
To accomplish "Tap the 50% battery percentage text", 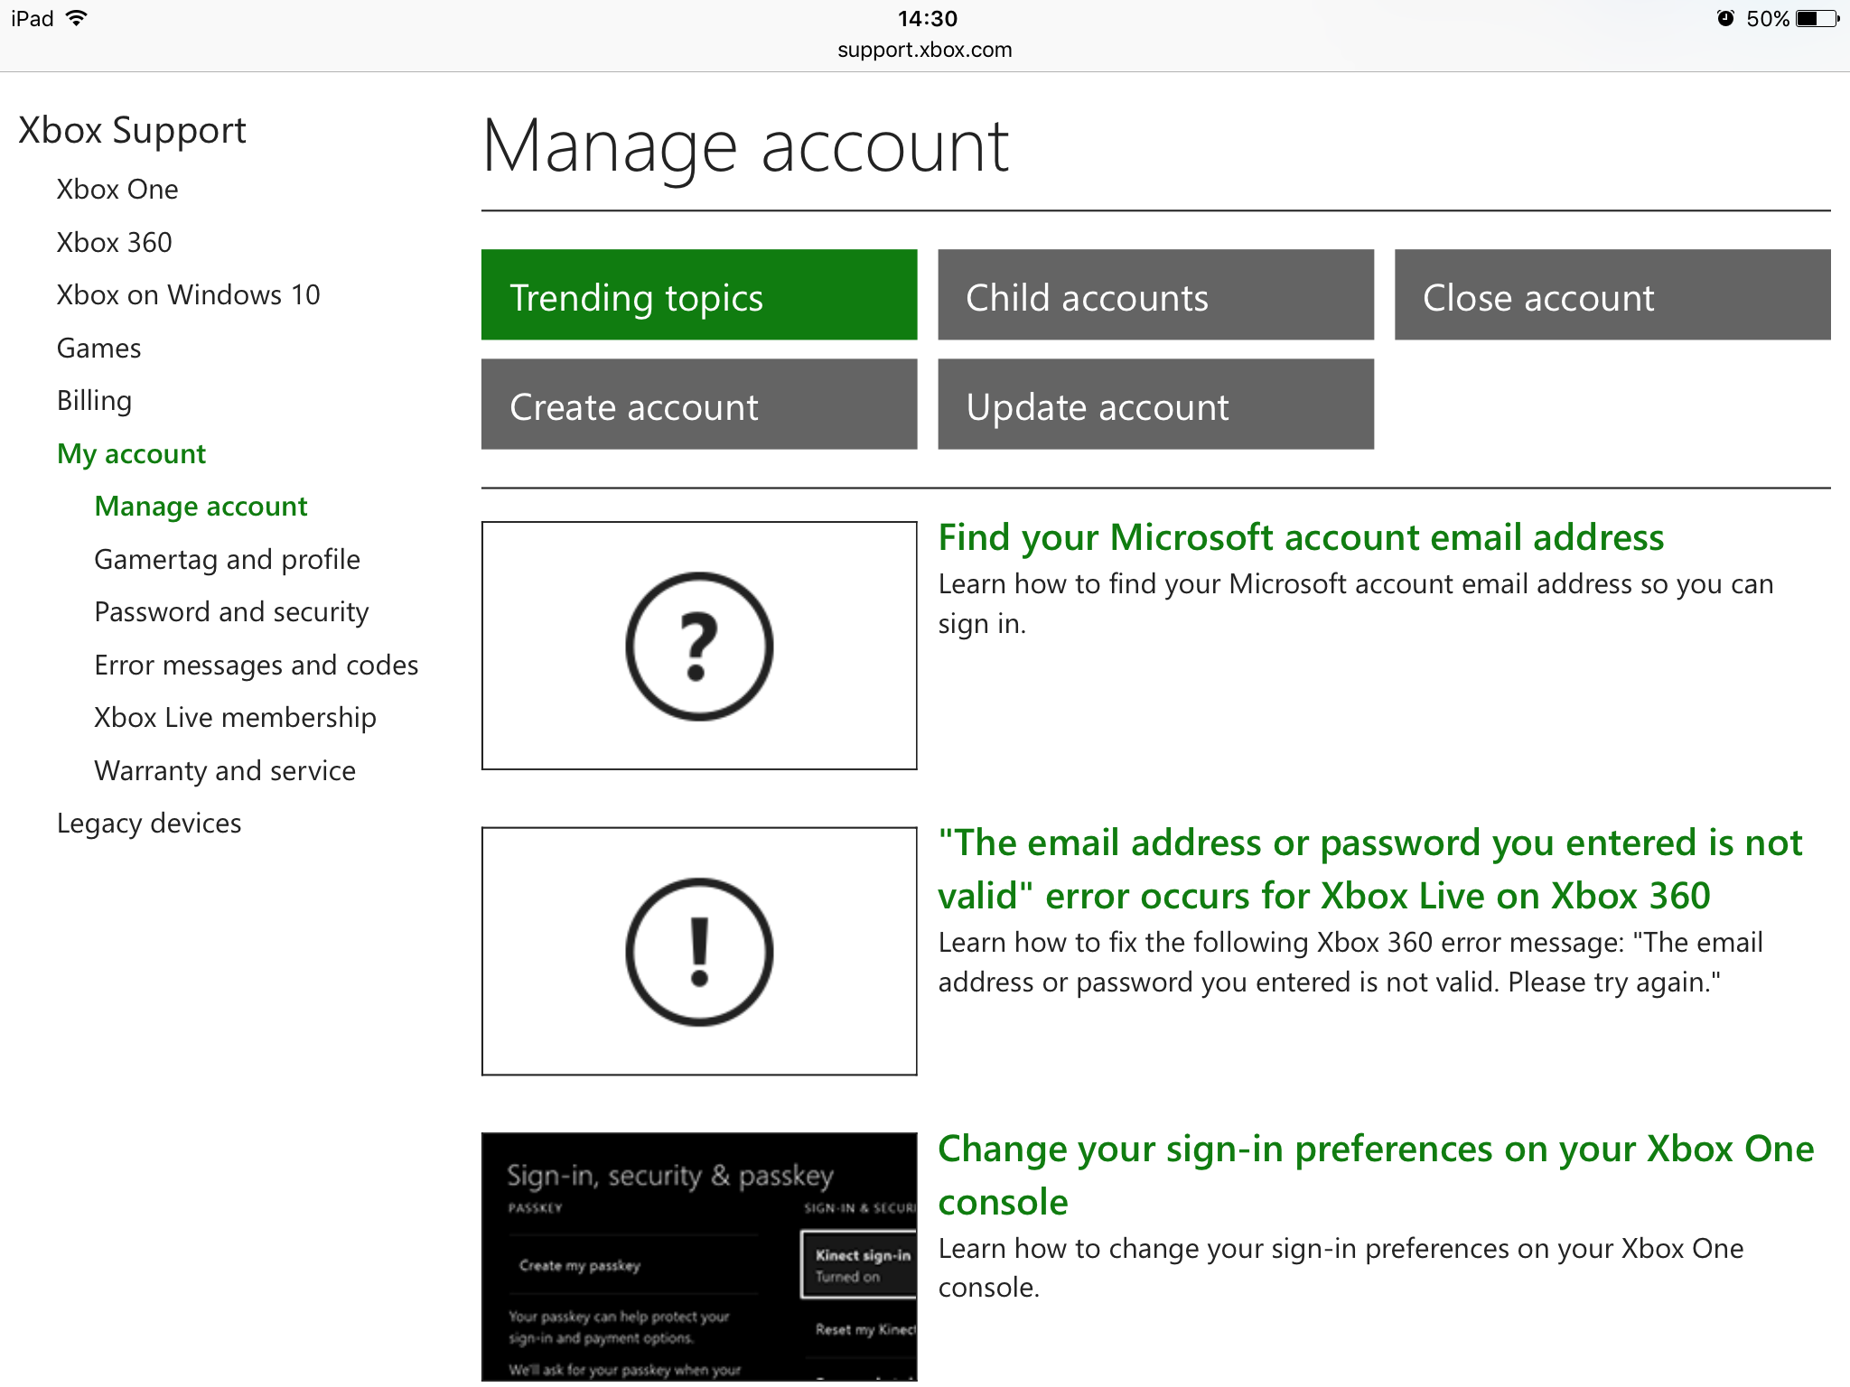I will click(1768, 18).
